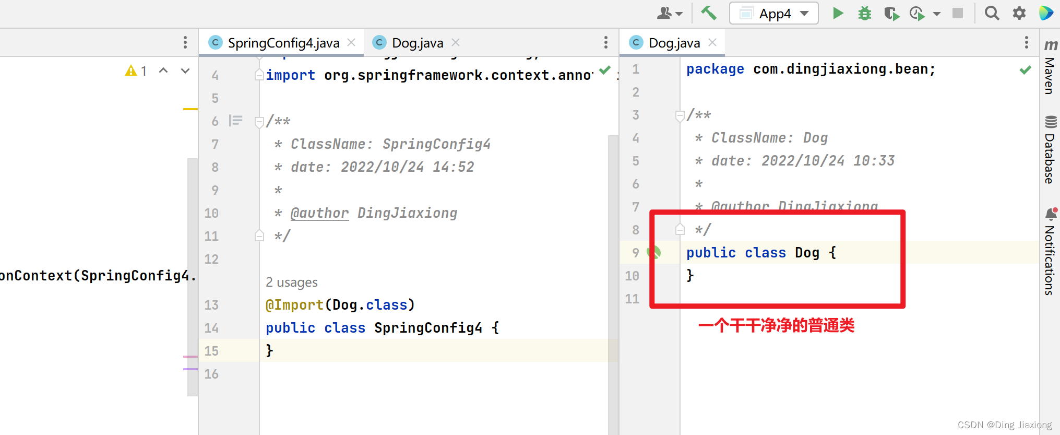Click Dog.class inside the @Import annotation
The width and height of the screenshot is (1060, 435).
370,305
